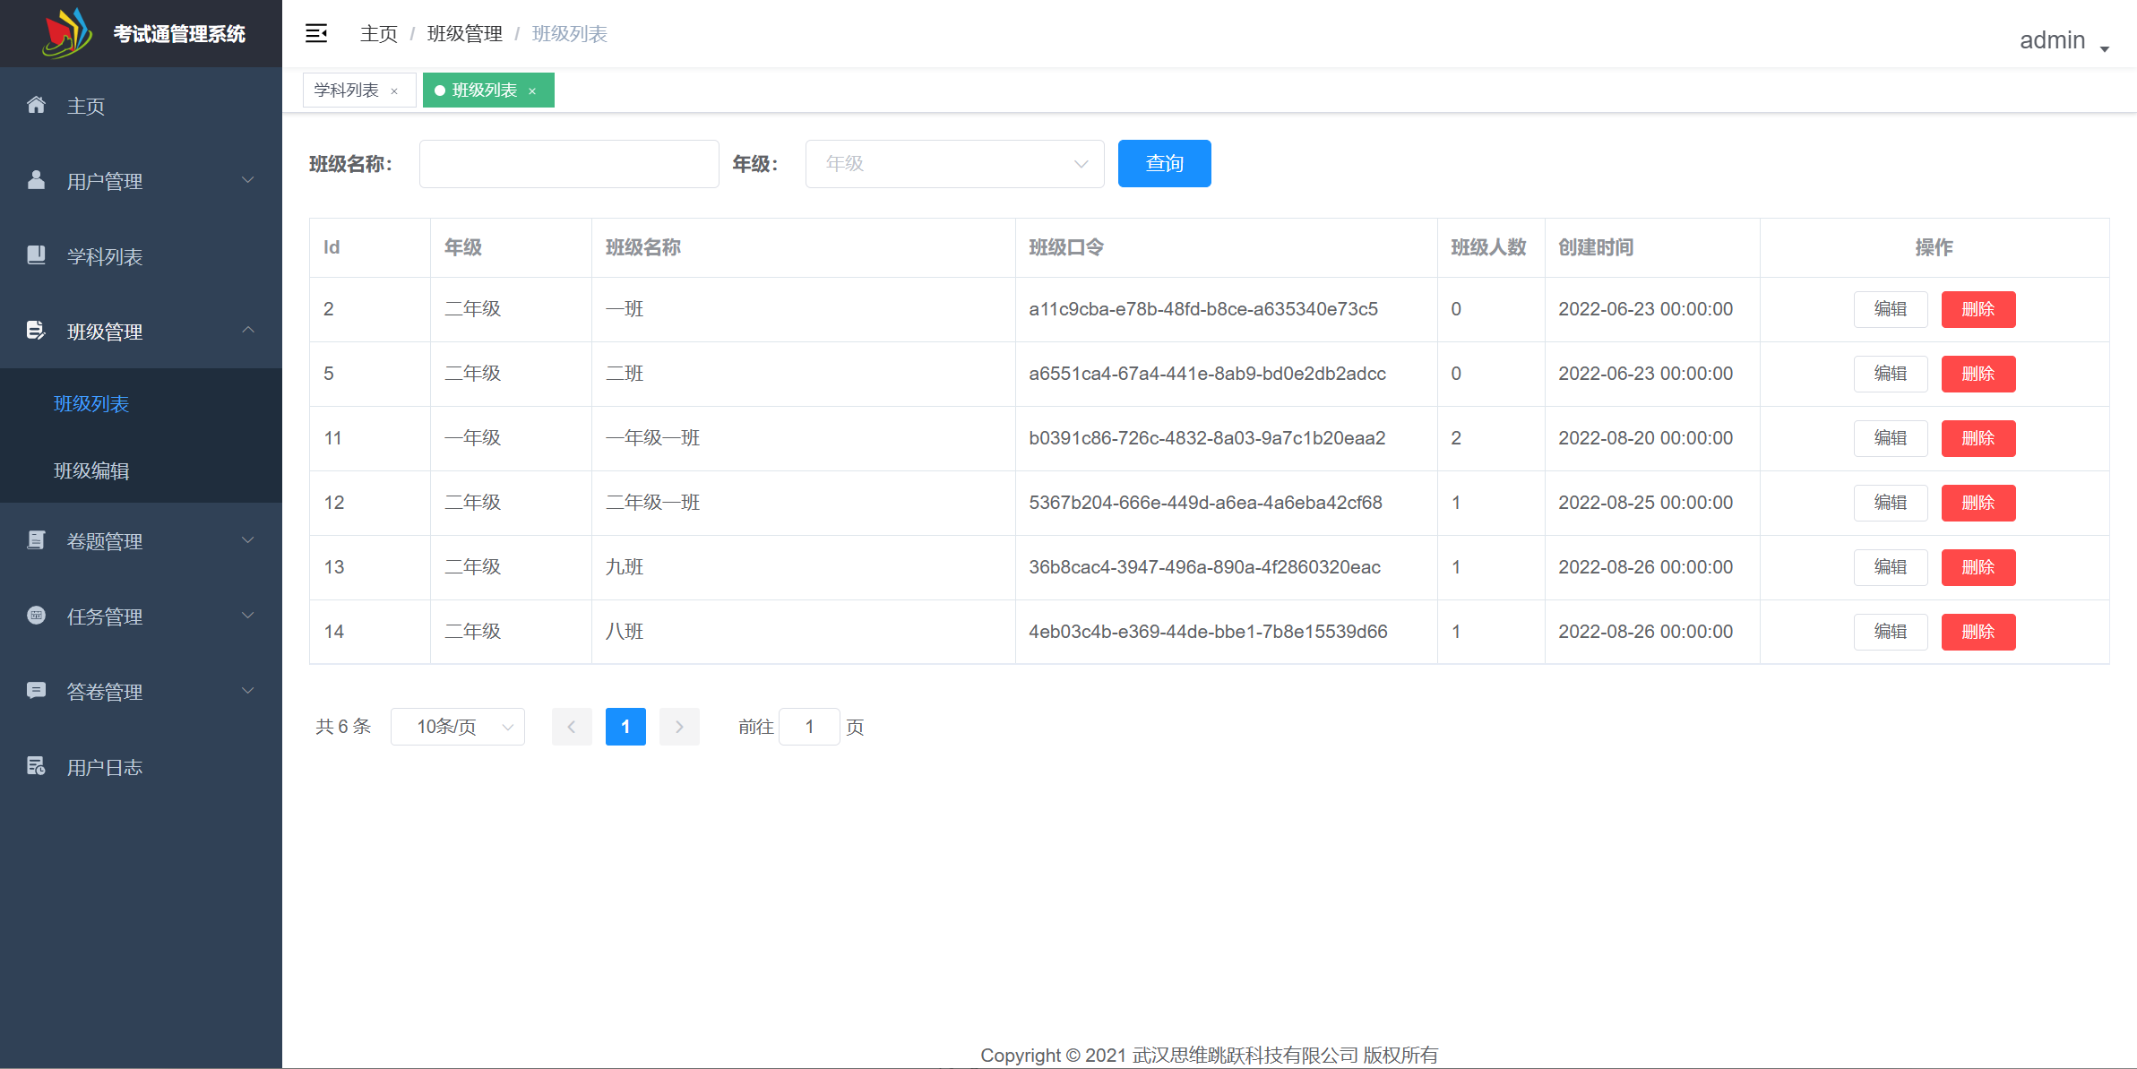The width and height of the screenshot is (2137, 1069).
Task: Click the 班级管理 breadcrumb link
Action: (465, 33)
